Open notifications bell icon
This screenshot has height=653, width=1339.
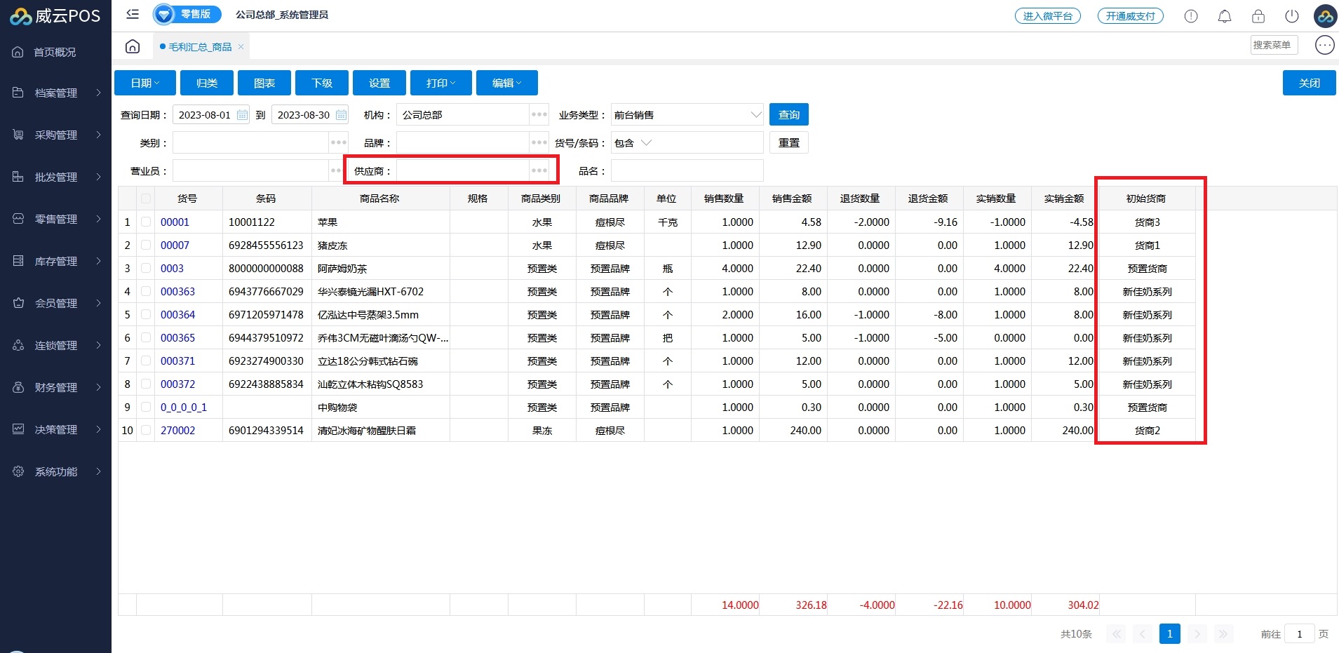[1224, 16]
